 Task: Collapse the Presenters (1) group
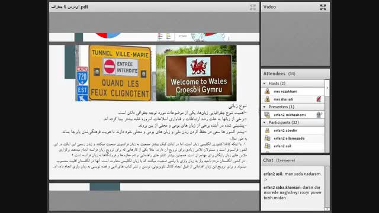point(265,106)
